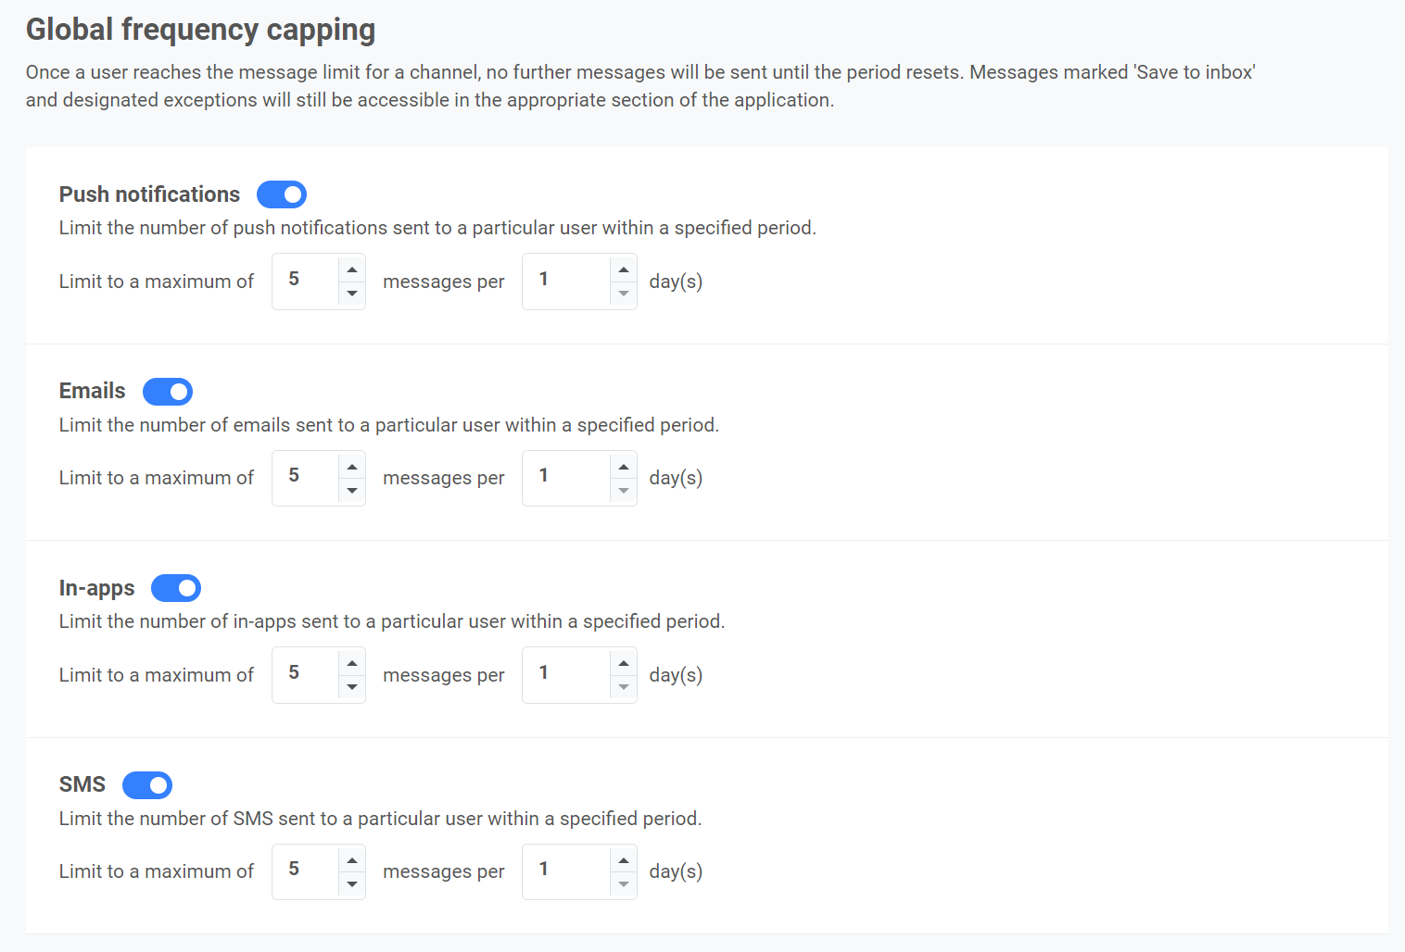Decrease Emails message limit using down arrow
The height and width of the screenshot is (952, 1405).
coord(352,490)
